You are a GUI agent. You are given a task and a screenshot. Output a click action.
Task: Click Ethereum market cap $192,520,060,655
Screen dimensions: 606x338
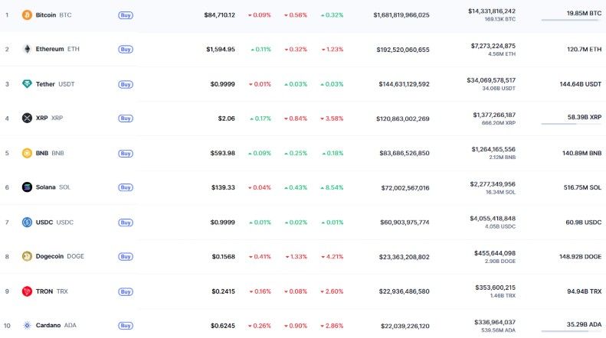(403, 50)
